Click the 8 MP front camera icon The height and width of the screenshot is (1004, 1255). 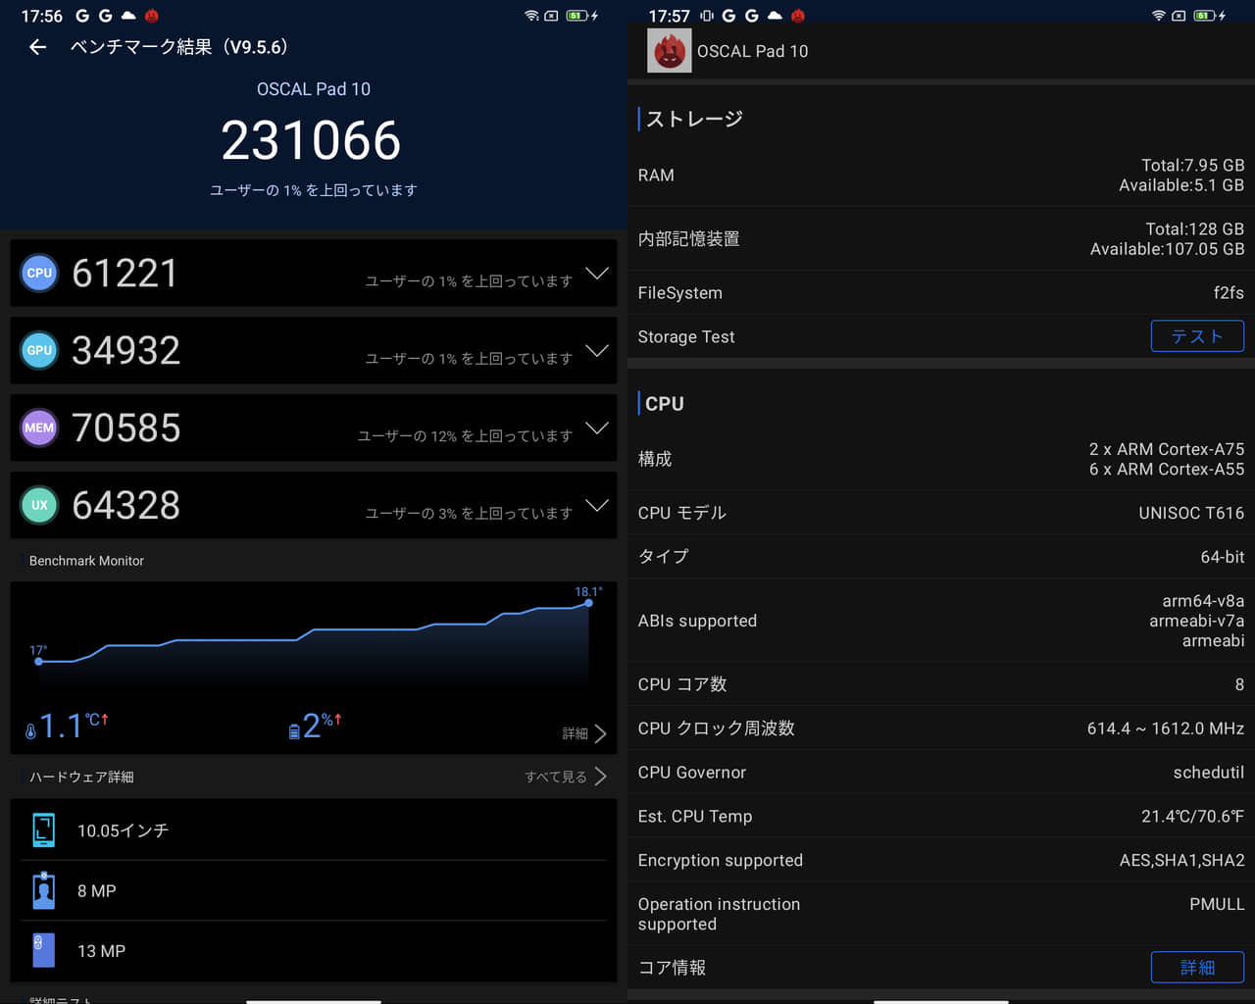pyautogui.click(x=43, y=890)
